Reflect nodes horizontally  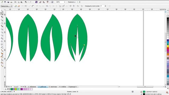click(71, 6)
